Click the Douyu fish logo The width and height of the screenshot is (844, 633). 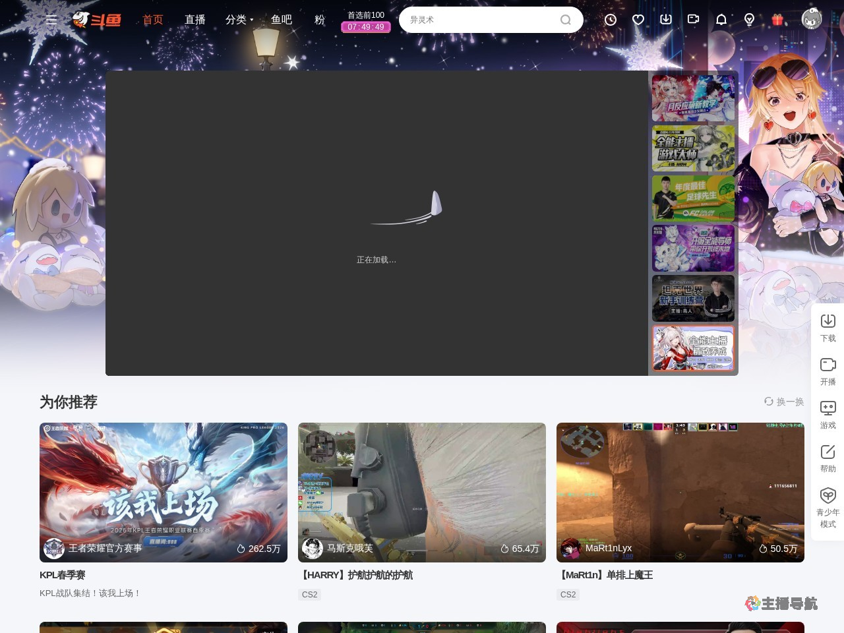97,20
